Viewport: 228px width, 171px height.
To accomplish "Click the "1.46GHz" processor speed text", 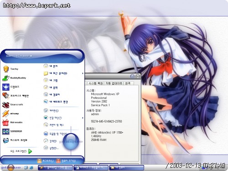I will [96, 136].
